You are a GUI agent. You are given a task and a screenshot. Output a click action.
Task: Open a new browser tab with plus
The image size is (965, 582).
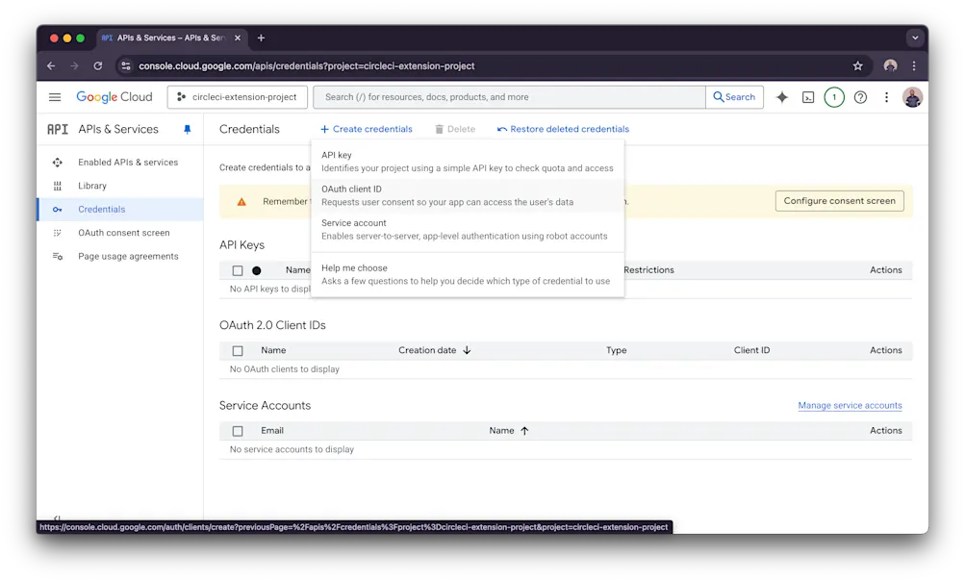coord(261,38)
